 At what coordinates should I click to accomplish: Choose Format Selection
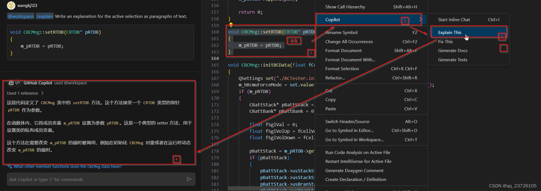371,68
